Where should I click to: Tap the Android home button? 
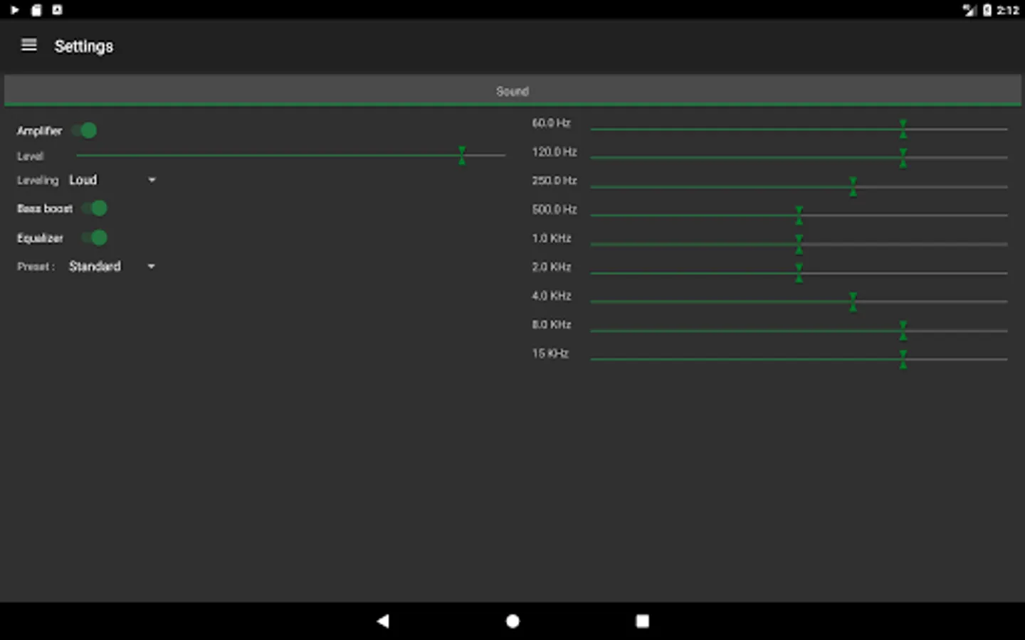pos(512,621)
